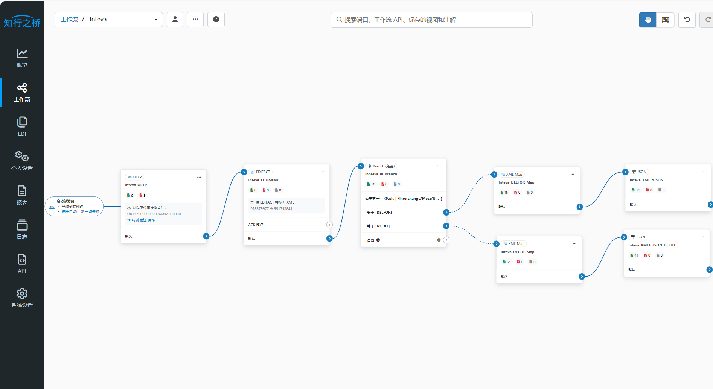Open the EDI section in sidebar
713x389 pixels.
(x=22, y=126)
